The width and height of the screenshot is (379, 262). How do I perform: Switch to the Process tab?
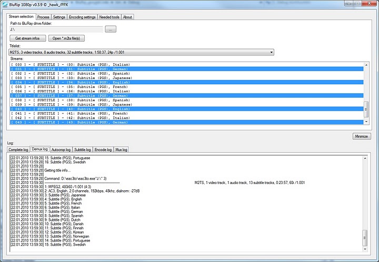point(43,17)
